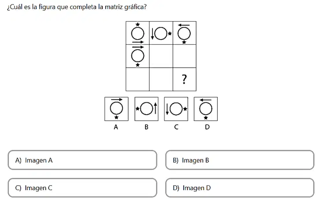Click the question text about matriz gráfica
Image resolution: width=316 pixels, height=199 pixels.
point(77,7)
